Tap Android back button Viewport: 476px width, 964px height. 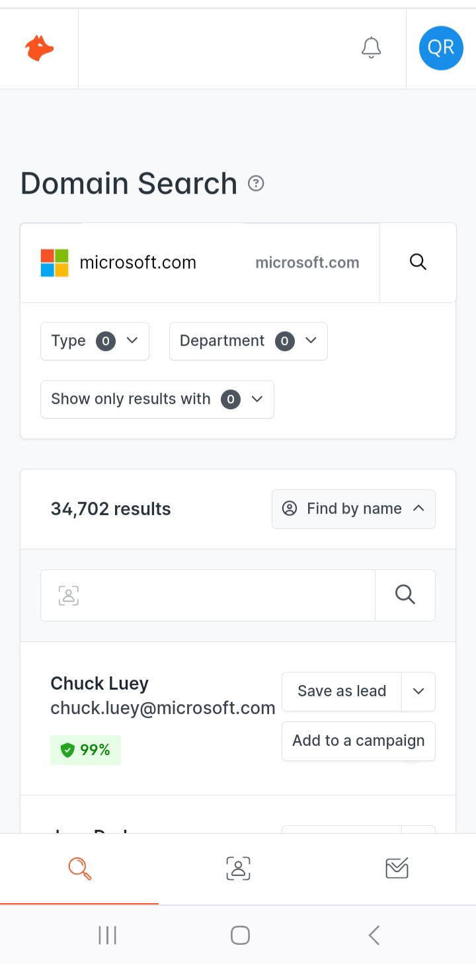(x=374, y=935)
